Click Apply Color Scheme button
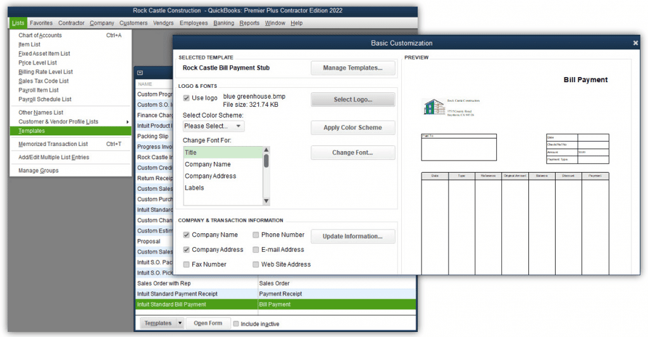 [352, 128]
